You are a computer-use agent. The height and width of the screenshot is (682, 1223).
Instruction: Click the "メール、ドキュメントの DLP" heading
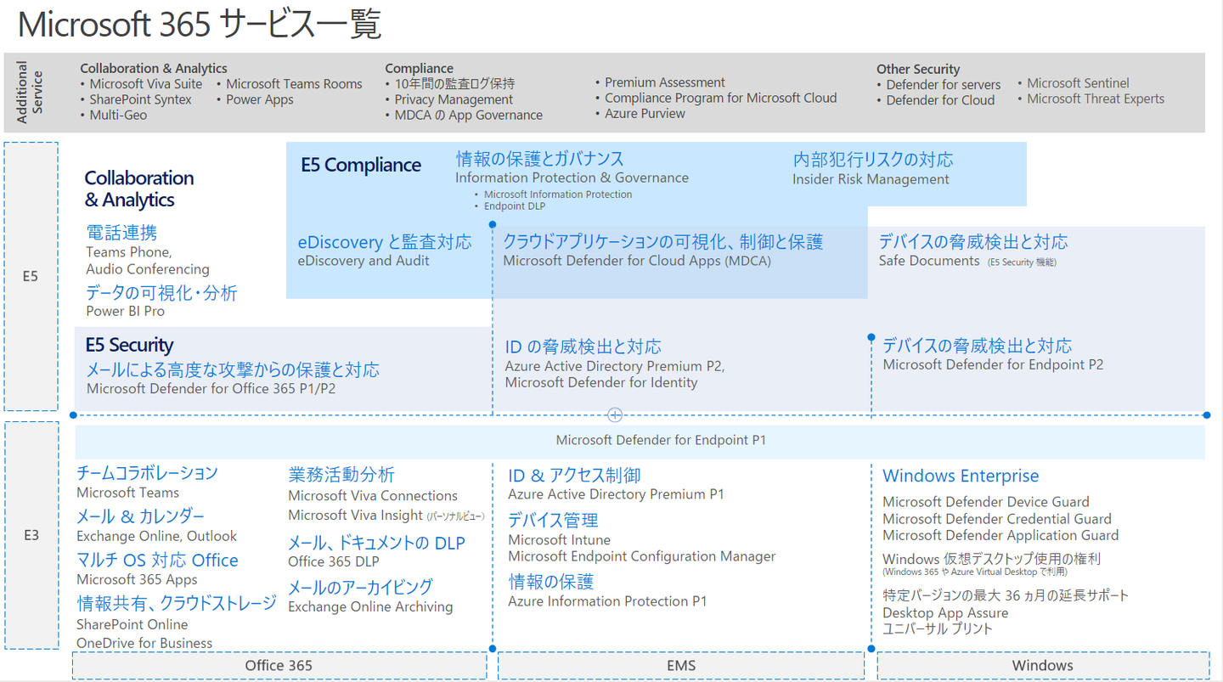pos(376,543)
